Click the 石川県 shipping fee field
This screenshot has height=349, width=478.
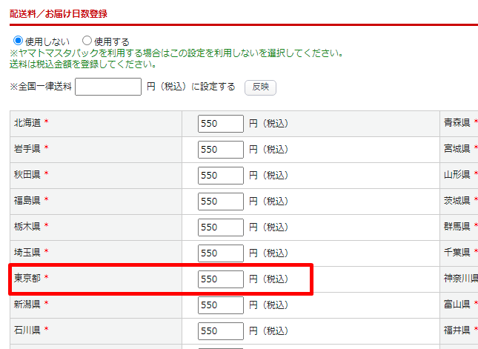[x=221, y=331]
